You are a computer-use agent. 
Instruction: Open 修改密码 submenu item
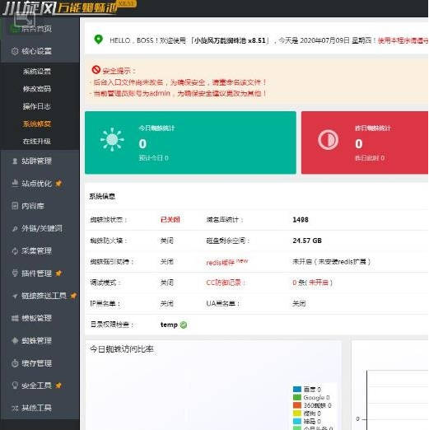click(x=37, y=89)
